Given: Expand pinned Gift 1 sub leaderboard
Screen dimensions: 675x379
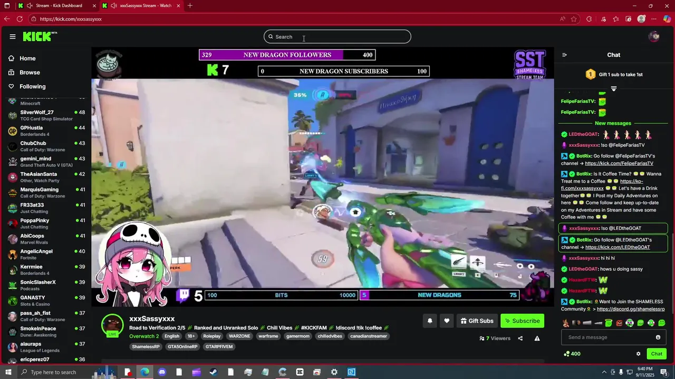Looking at the screenshot, I should tap(613, 88).
